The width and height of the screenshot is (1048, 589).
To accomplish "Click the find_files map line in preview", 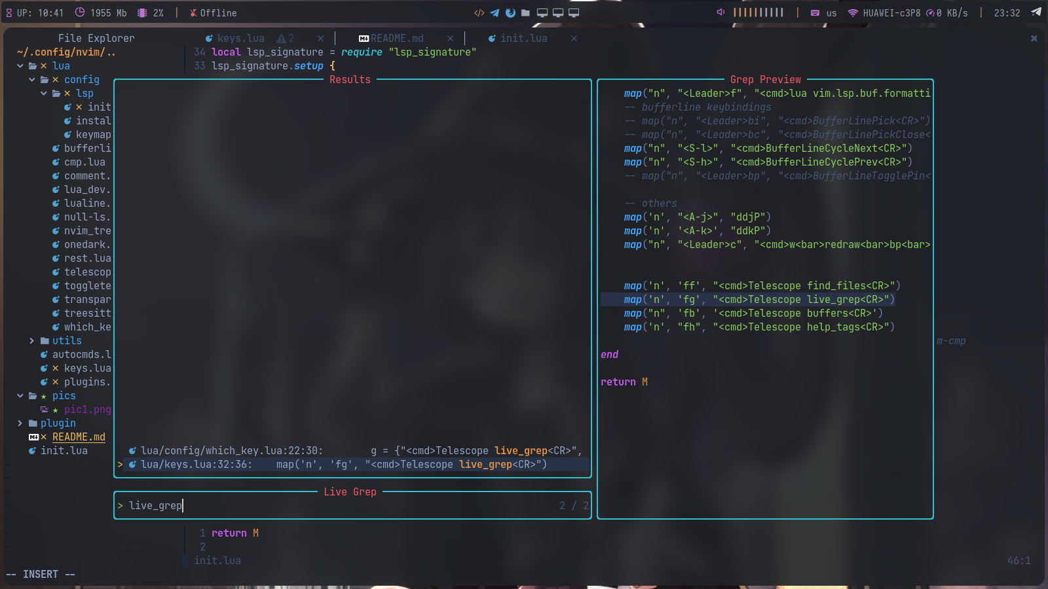I will click(762, 286).
